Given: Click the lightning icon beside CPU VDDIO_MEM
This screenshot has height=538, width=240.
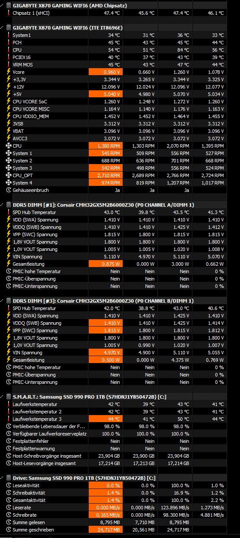Looking at the screenshot, I should pos(9,116).
